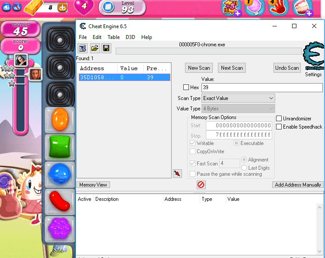
Task: Check Pause the game while scanning
Action: pos(192,174)
